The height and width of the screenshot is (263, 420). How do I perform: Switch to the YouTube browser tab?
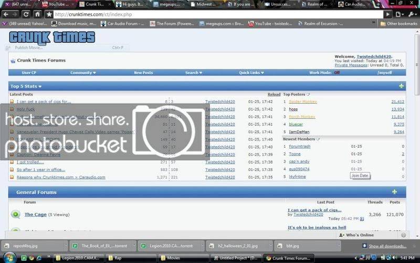(58, 4)
